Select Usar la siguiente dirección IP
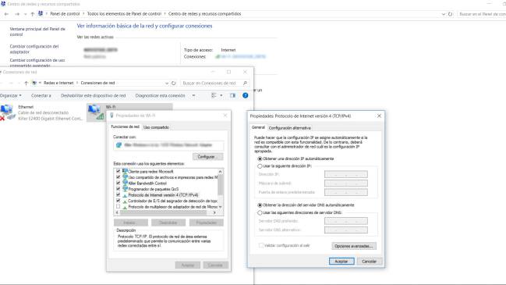 tap(260, 166)
